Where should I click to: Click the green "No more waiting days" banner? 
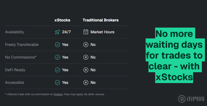pyautogui.click(x=174, y=55)
